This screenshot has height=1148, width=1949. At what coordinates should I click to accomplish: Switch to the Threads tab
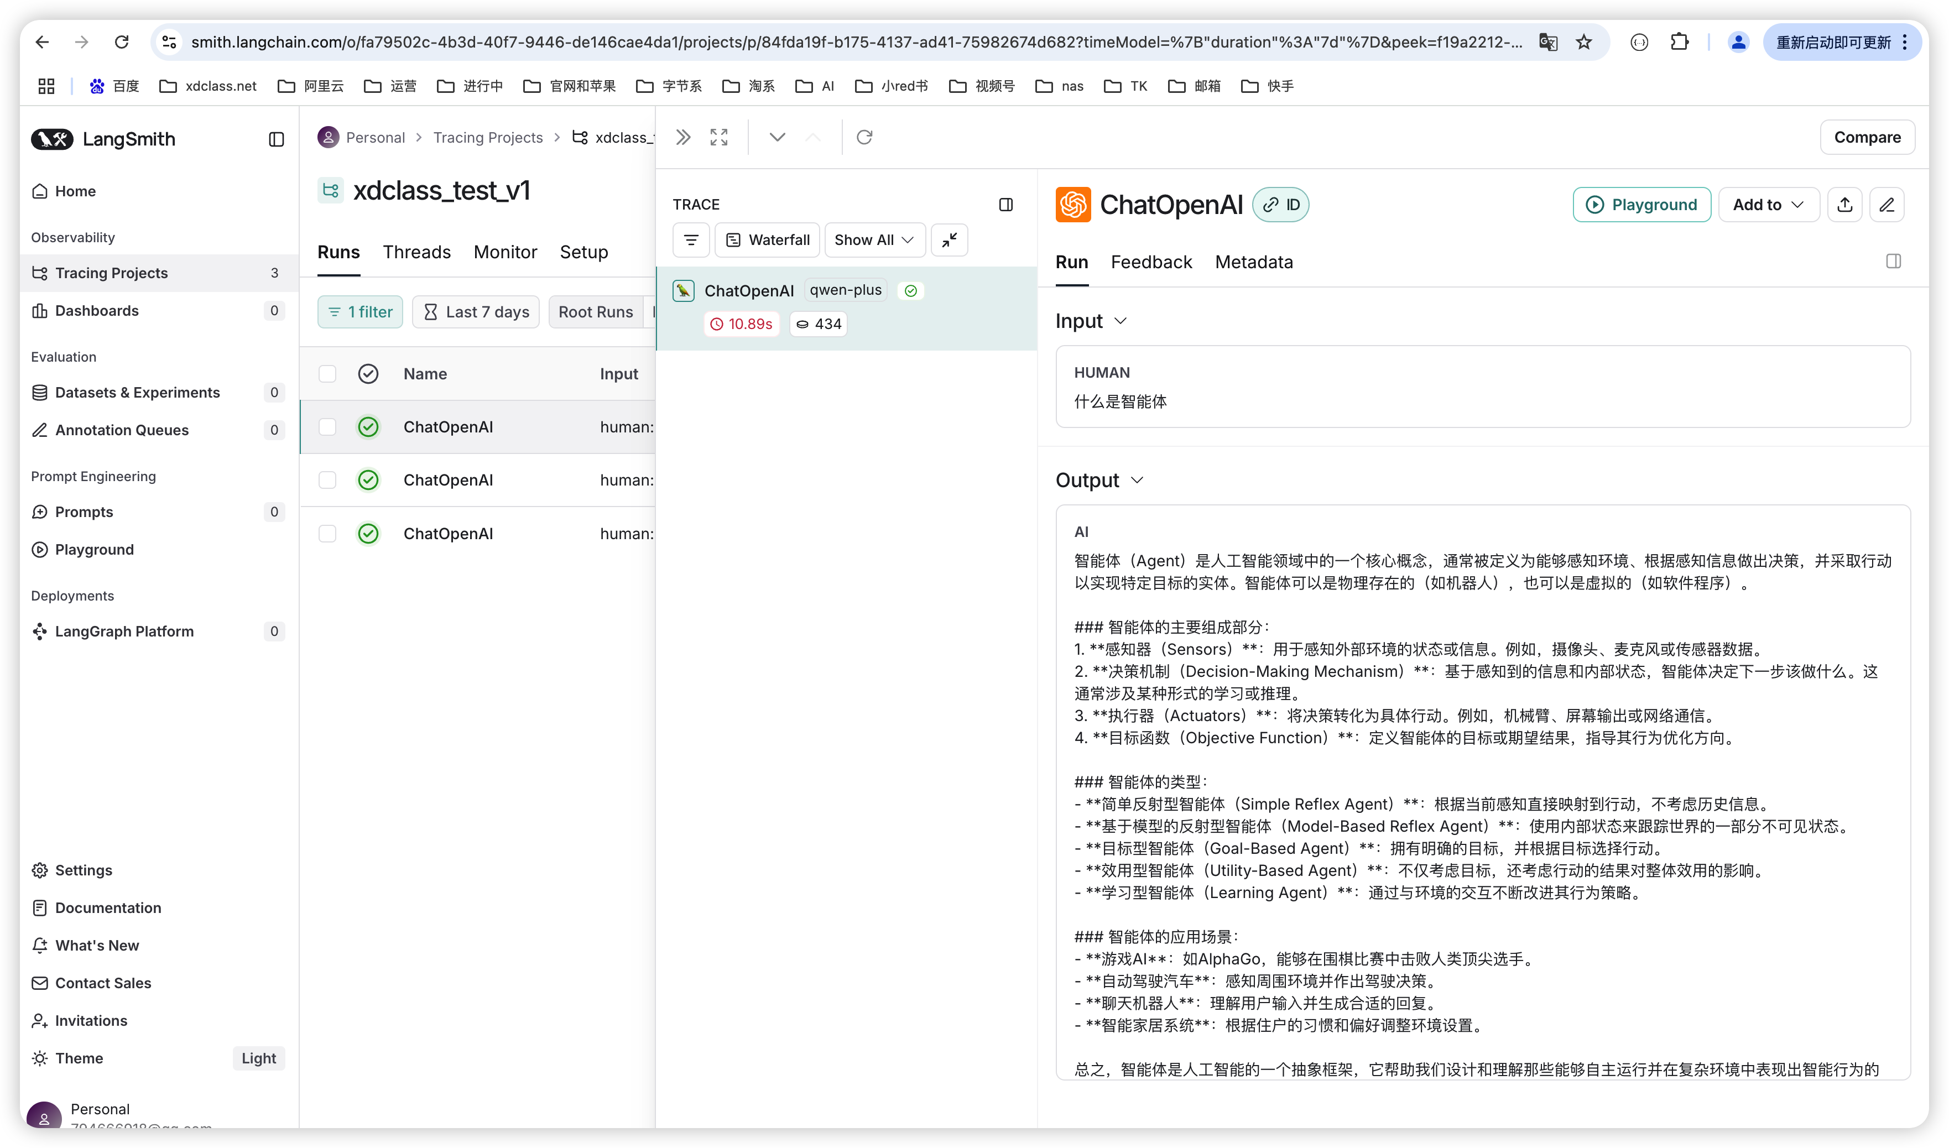click(x=416, y=252)
